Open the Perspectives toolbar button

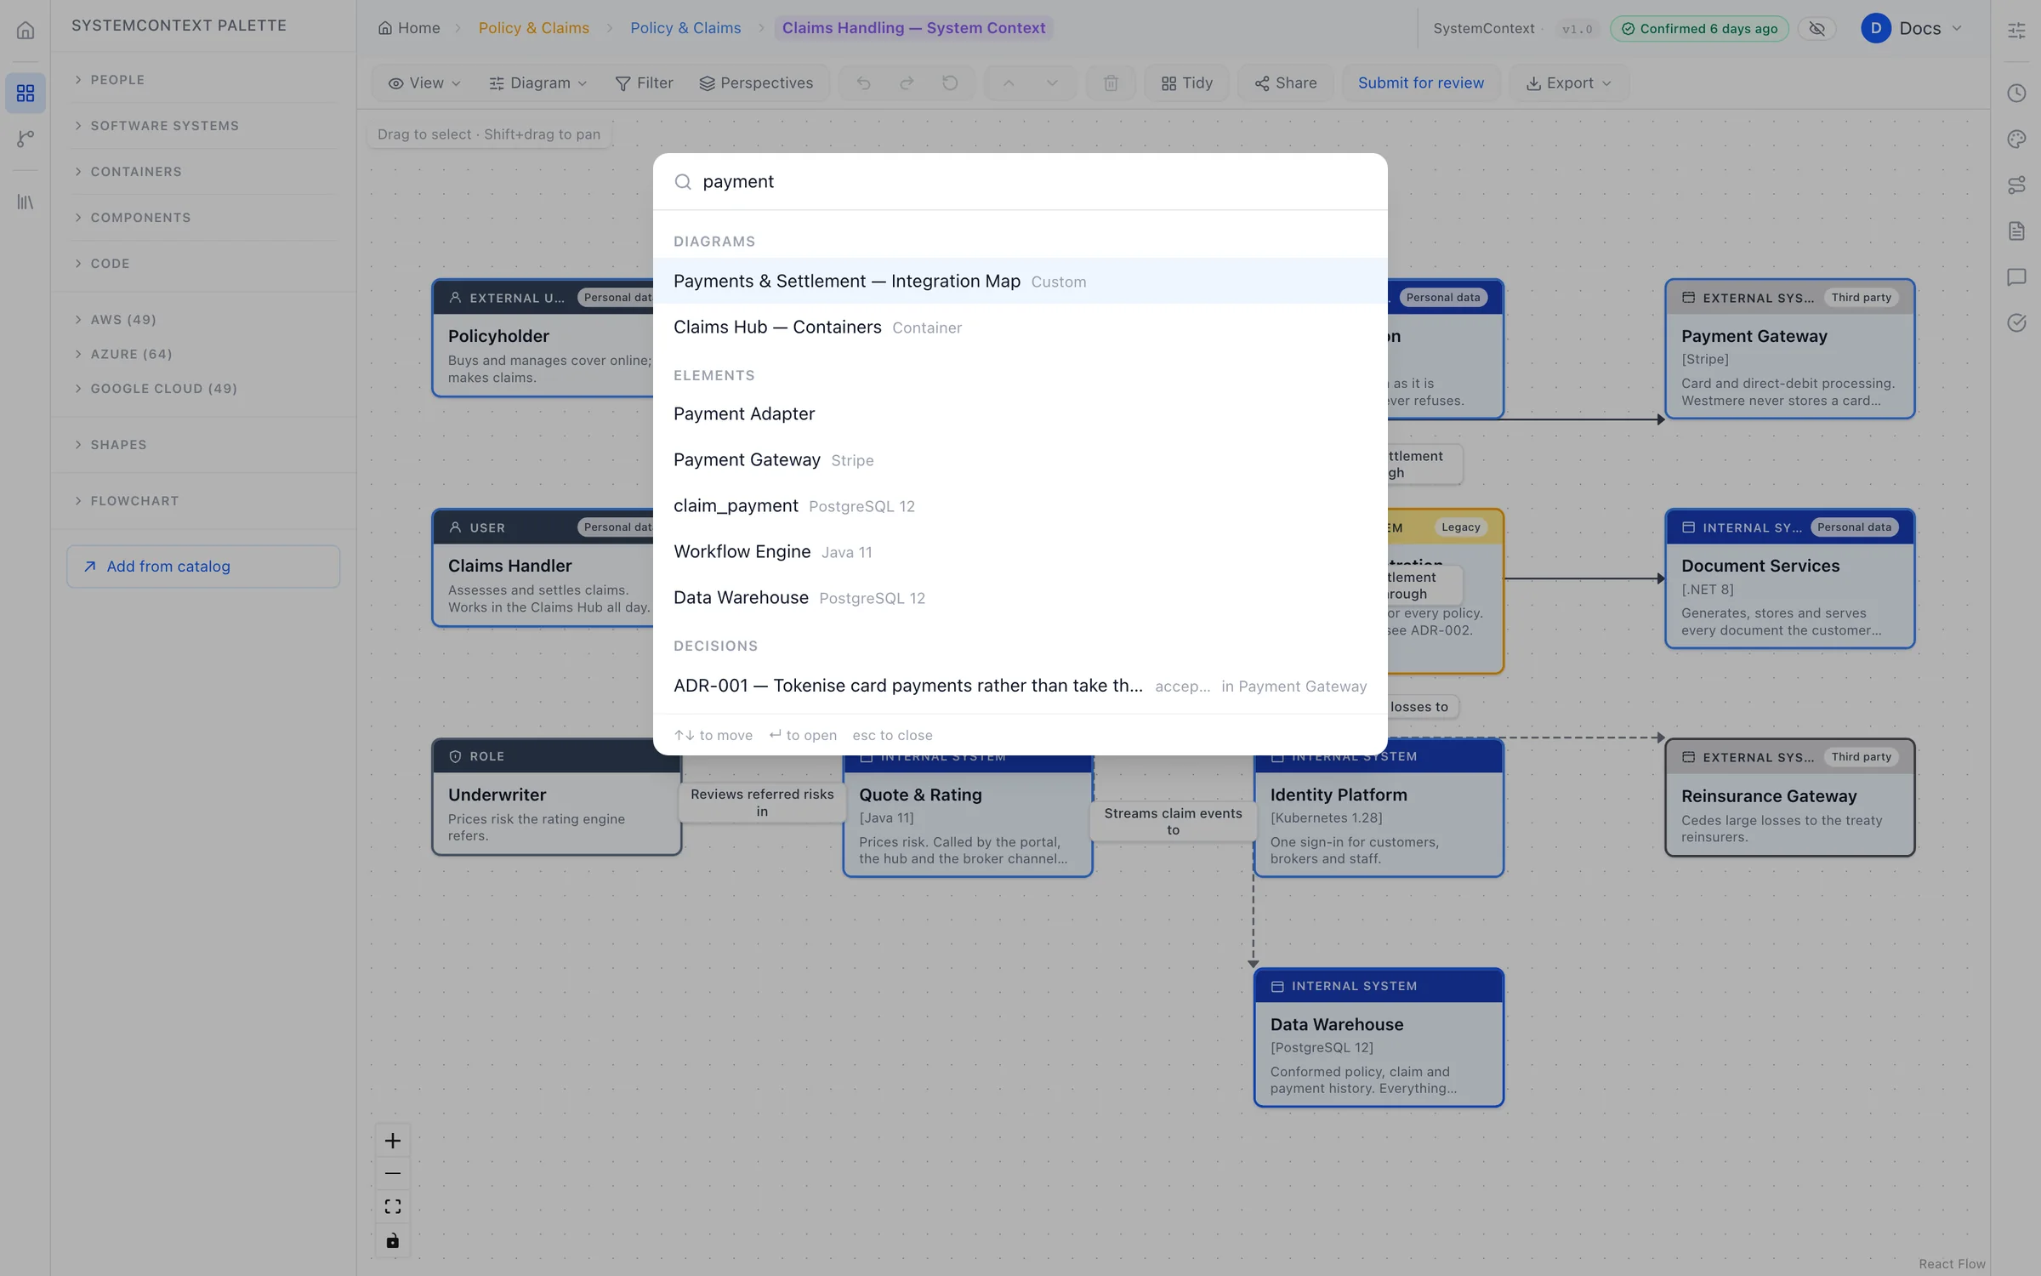[756, 83]
